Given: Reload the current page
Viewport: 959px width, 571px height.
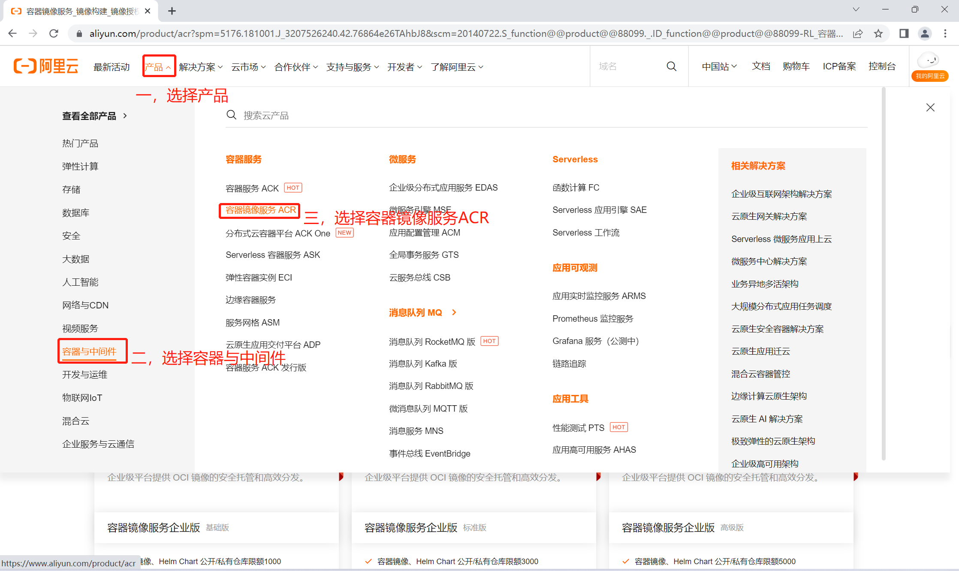Looking at the screenshot, I should 54,33.
